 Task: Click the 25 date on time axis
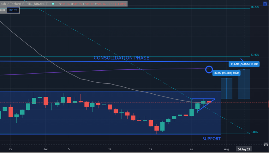click(x=10, y=149)
